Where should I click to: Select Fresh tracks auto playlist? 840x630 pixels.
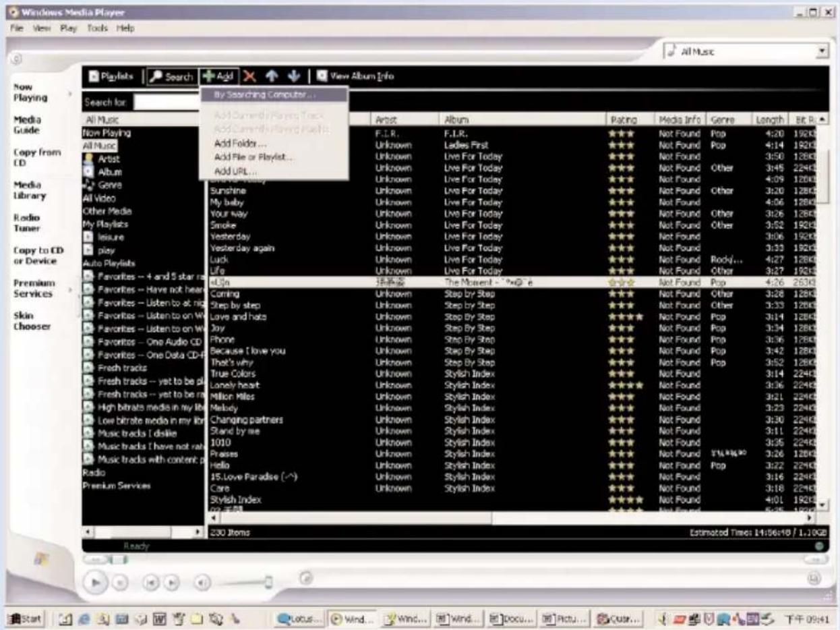tap(121, 368)
